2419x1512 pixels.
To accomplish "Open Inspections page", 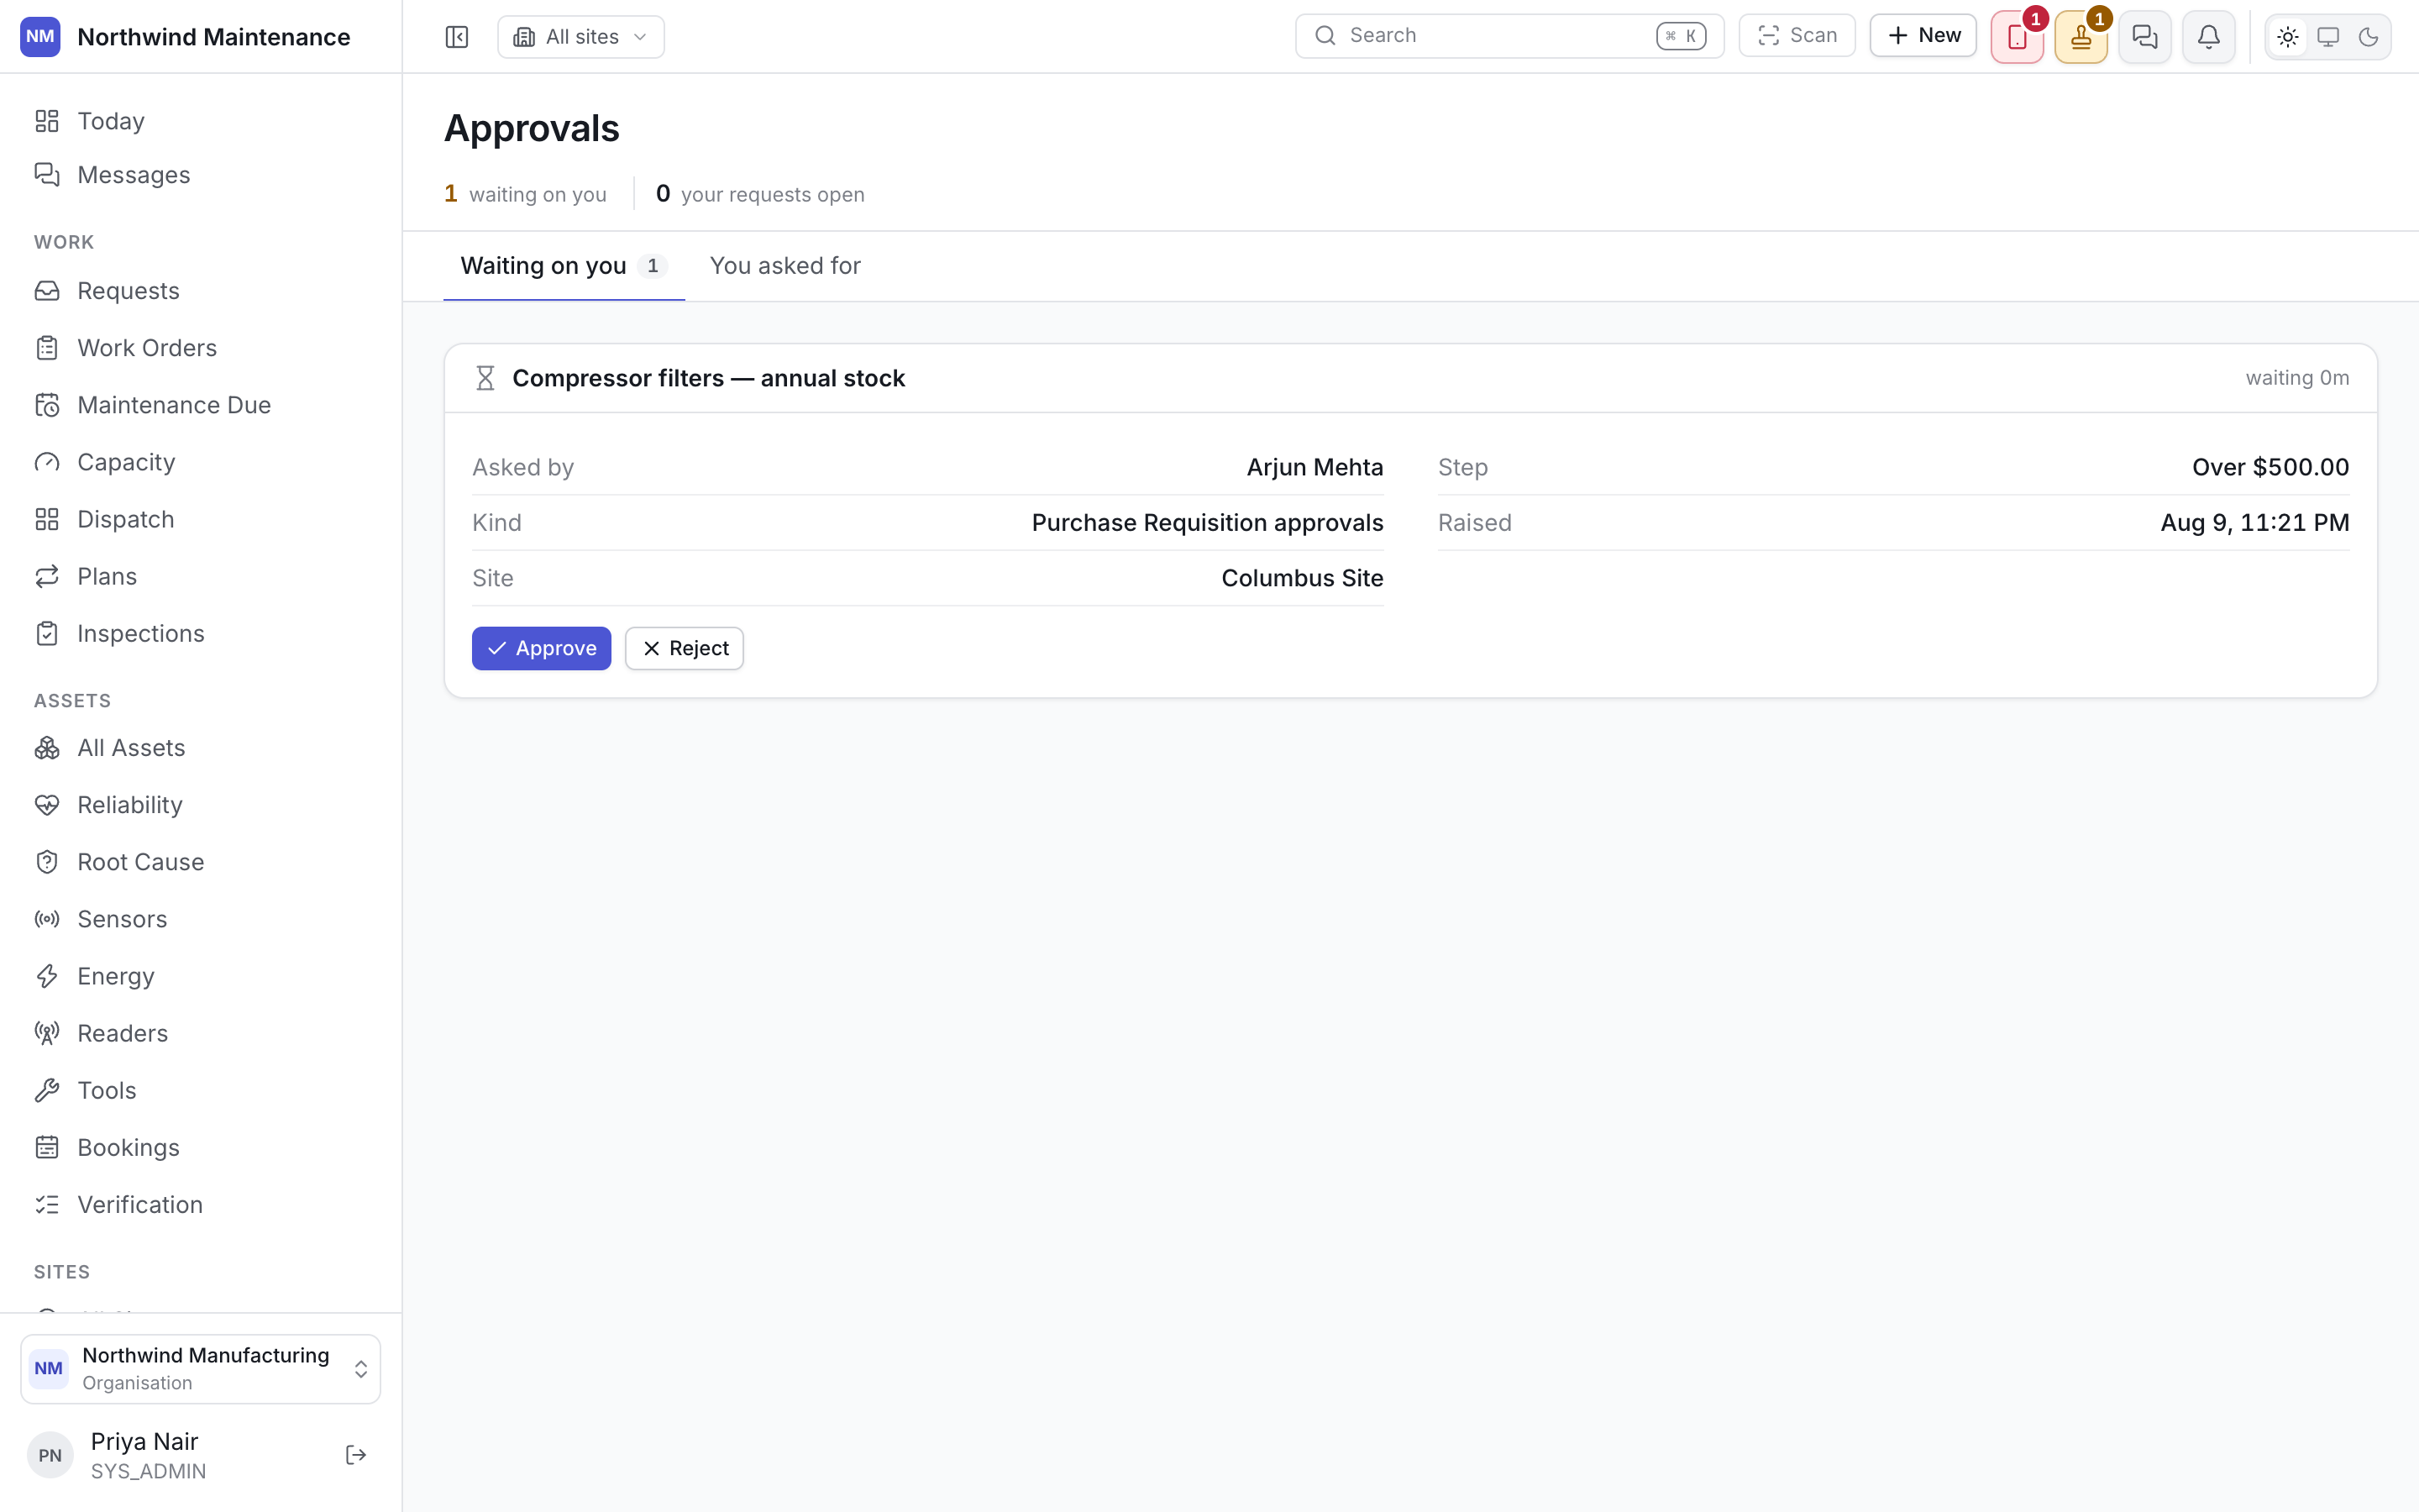I will [200, 633].
